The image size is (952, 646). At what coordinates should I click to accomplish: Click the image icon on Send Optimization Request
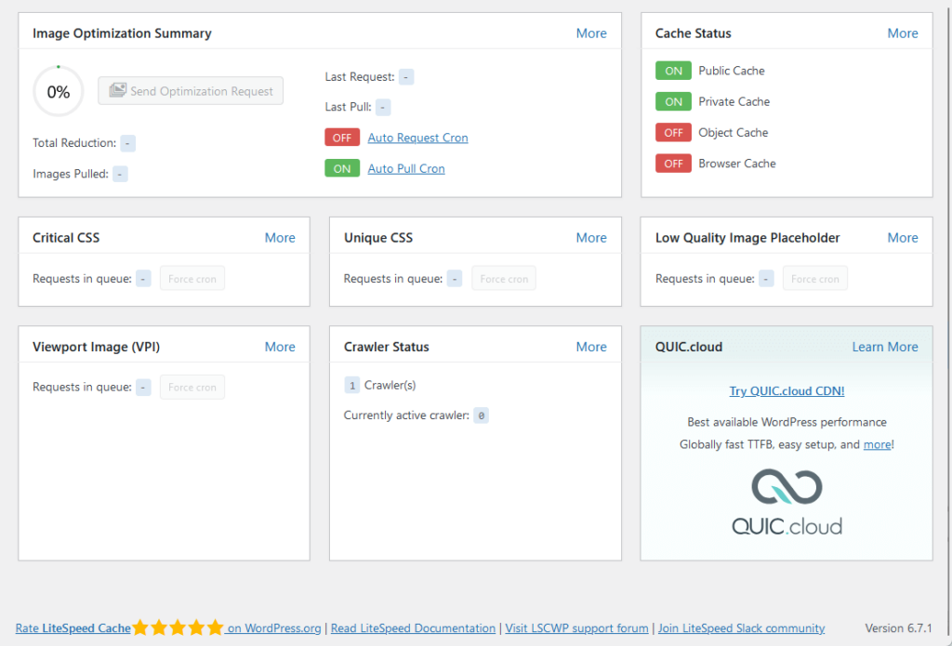[x=117, y=90]
